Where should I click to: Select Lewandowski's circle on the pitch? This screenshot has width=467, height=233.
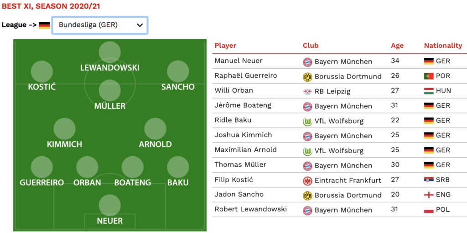click(x=110, y=52)
